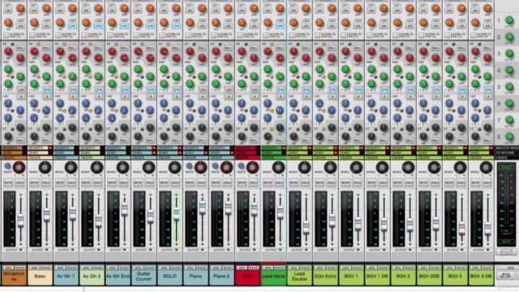Check Filters to Dyn S/C on Guitar Crunch

point(135,35)
